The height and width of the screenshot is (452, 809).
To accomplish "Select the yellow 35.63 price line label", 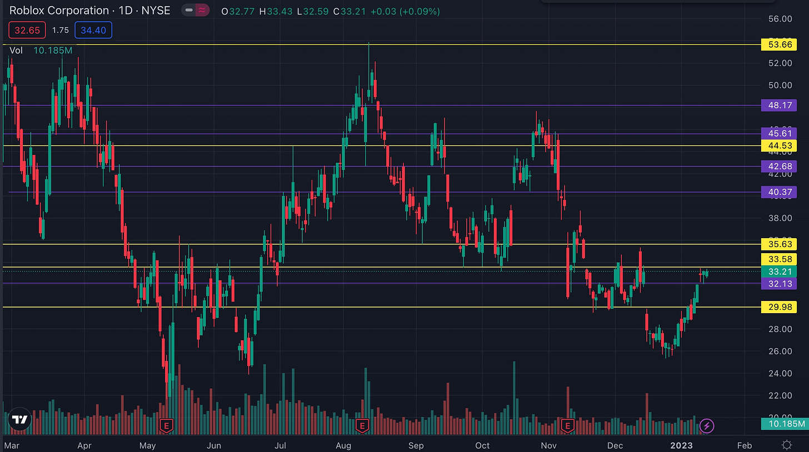I will pos(778,244).
